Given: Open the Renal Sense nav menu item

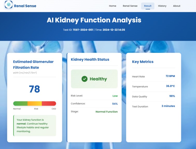Looking at the screenshot, I should 130,6.
